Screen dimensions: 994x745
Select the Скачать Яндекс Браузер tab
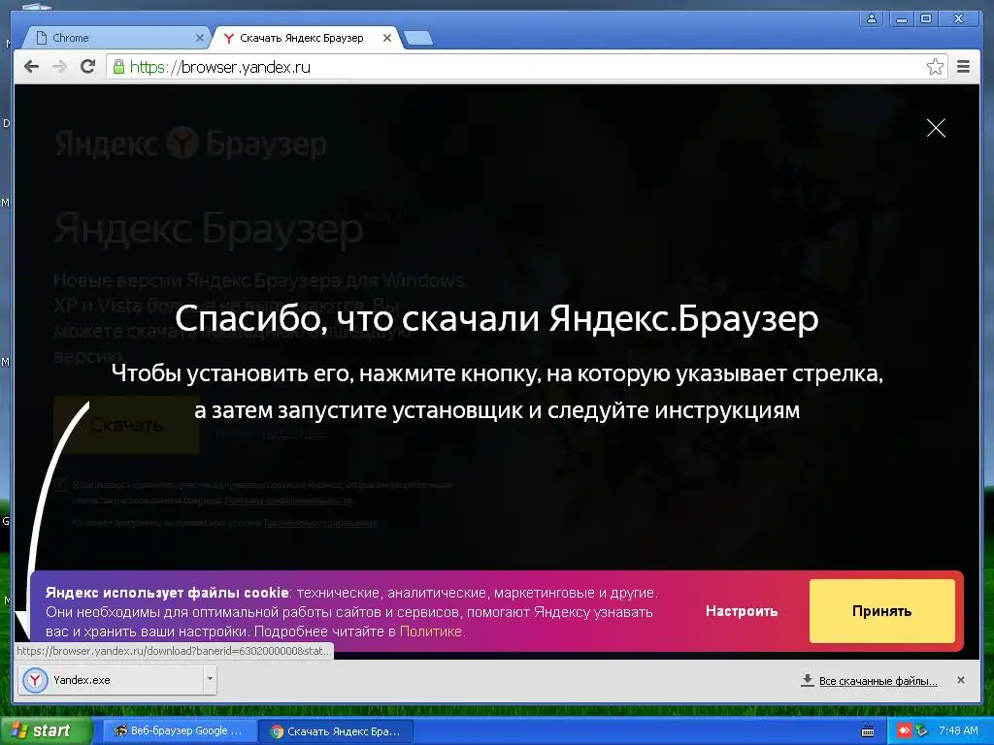click(x=304, y=38)
